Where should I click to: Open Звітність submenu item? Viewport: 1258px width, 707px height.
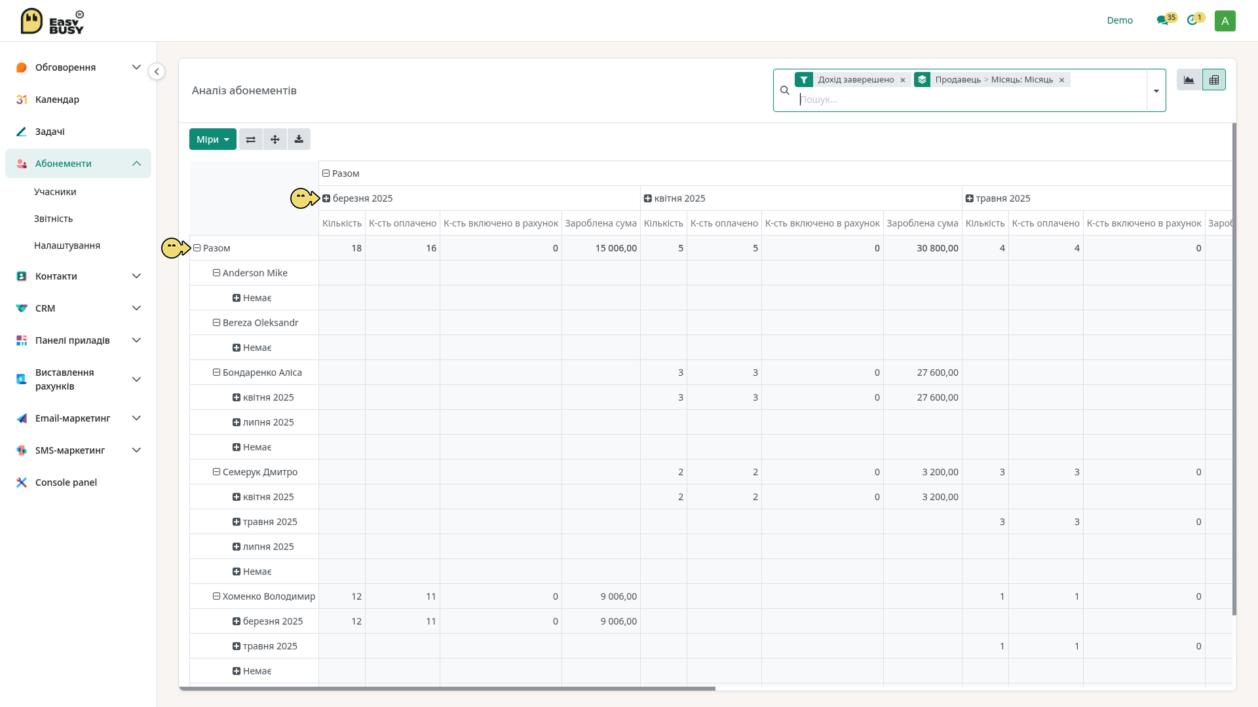[x=53, y=219]
